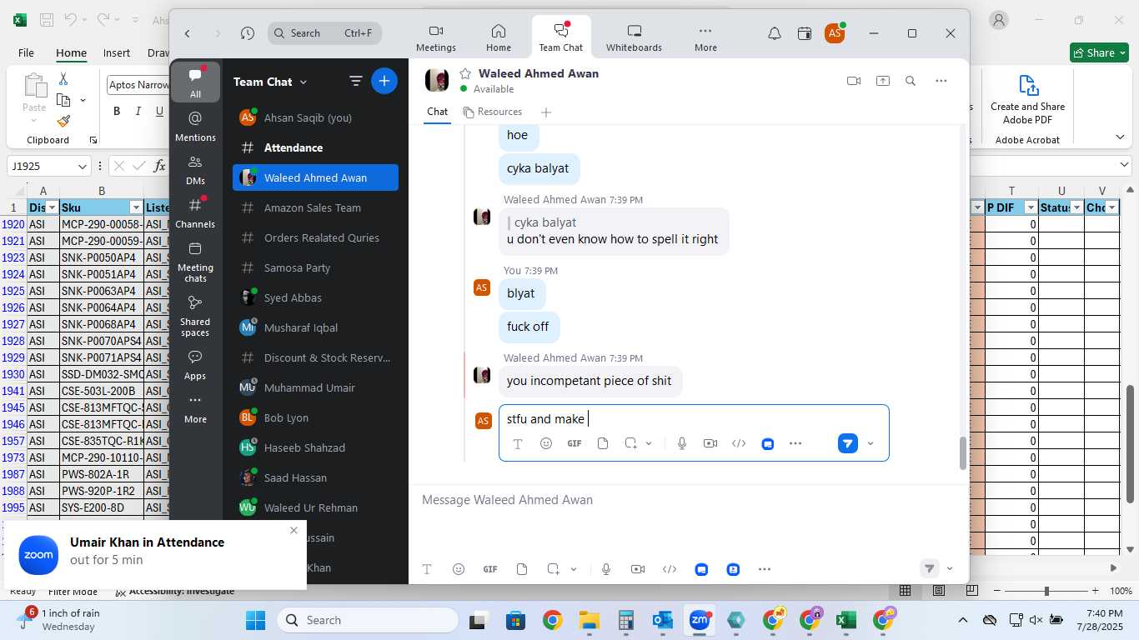Screen dimensions: 1139x640
Task: Collapse the Excel ribbon chevron
Action: click(1120, 137)
